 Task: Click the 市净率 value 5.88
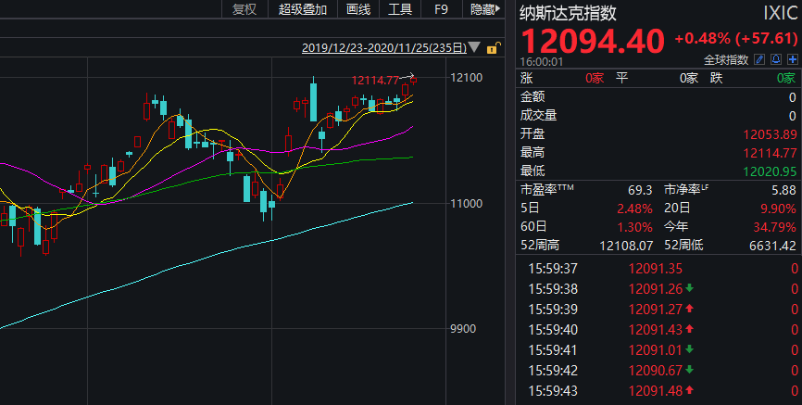point(784,191)
